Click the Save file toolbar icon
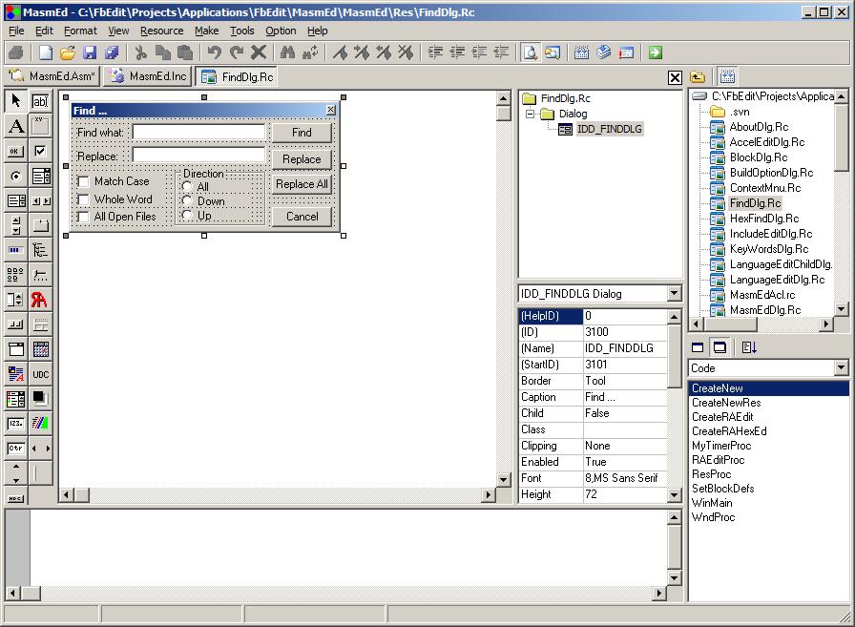855x627 pixels. click(90, 52)
